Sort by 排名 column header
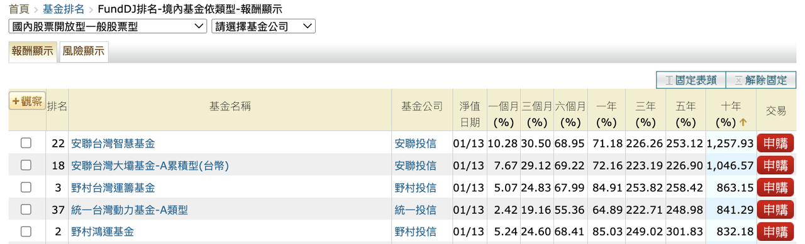 tap(57, 107)
